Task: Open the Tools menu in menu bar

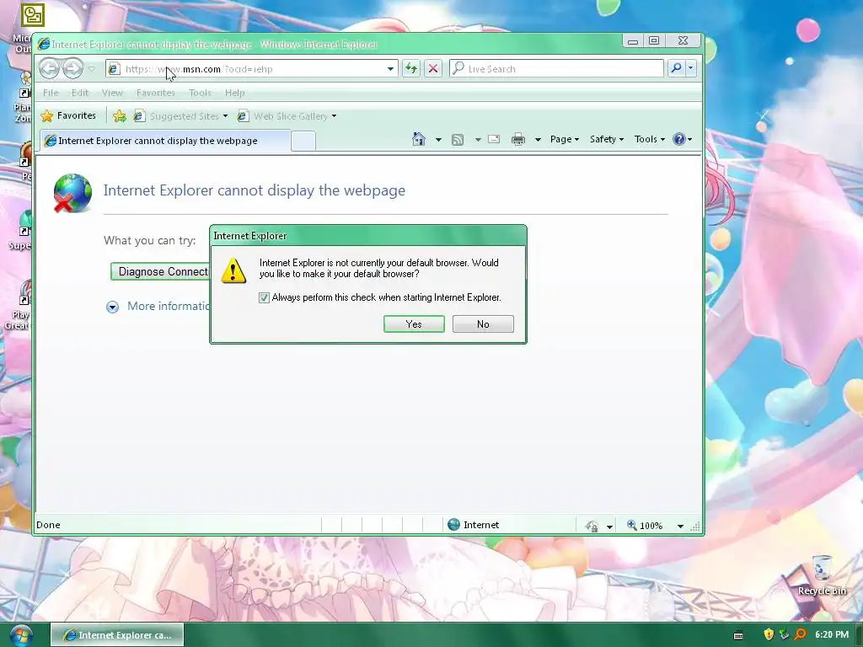Action: coord(200,93)
